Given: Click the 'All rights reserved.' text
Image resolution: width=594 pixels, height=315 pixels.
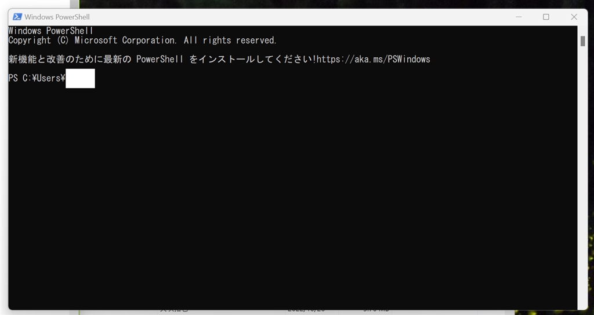Looking at the screenshot, I should pos(230,41).
